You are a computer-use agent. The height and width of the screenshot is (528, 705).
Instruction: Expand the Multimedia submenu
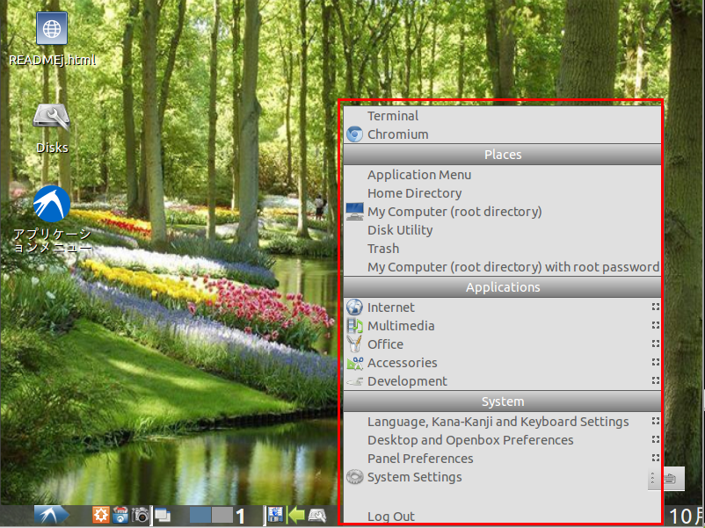(502, 326)
